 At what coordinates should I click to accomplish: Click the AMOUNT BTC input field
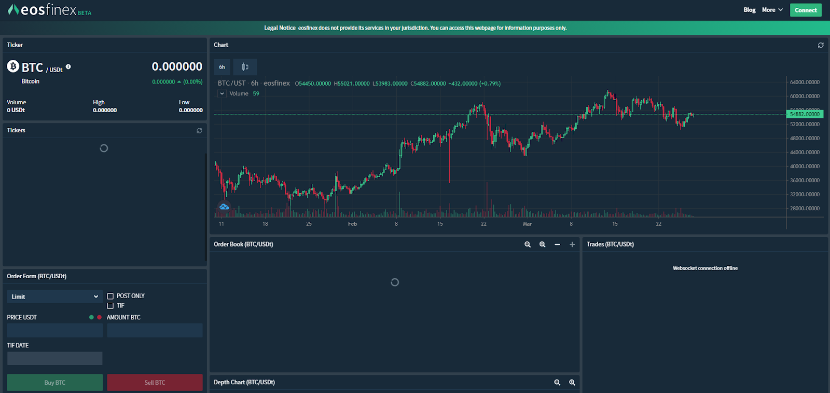[x=155, y=330]
